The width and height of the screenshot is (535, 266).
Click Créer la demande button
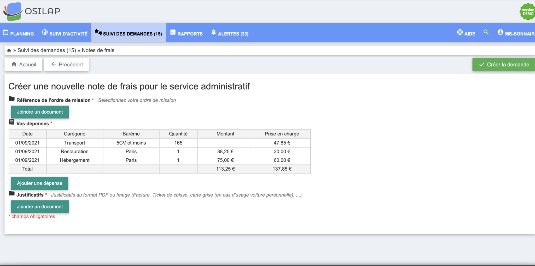(x=504, y=65)
